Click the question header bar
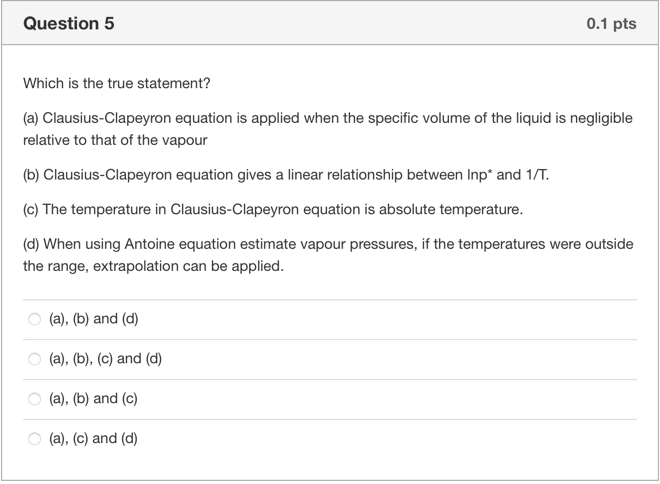The width and height of the screenshot is (660, 484). [330, 22]
